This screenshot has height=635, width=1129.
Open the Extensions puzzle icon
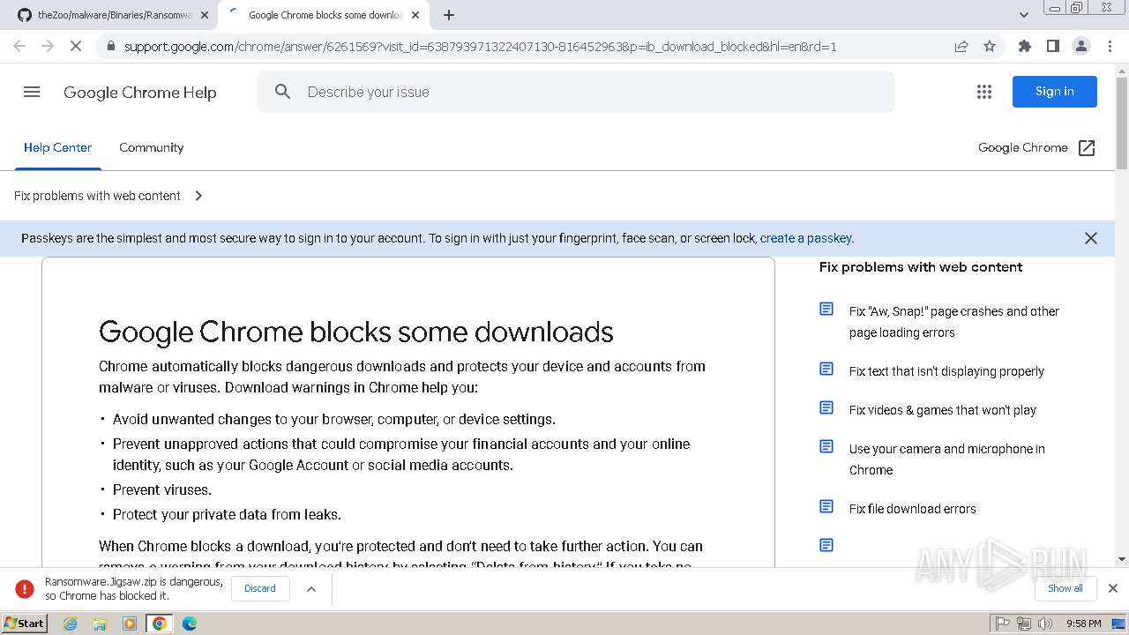click(x=1025, y=46)
